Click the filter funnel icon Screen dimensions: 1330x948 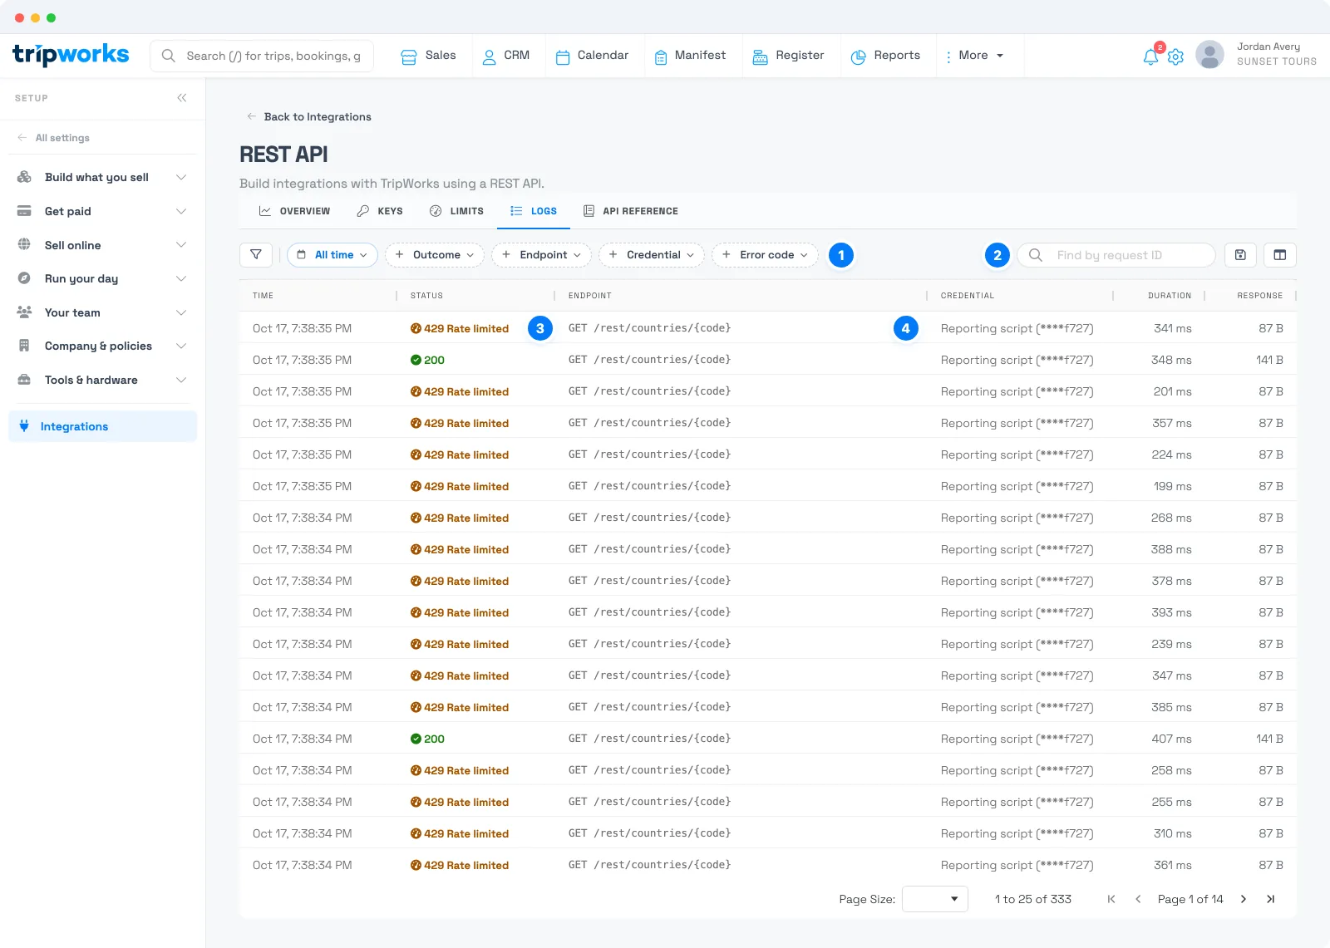(x=256, y=255)
